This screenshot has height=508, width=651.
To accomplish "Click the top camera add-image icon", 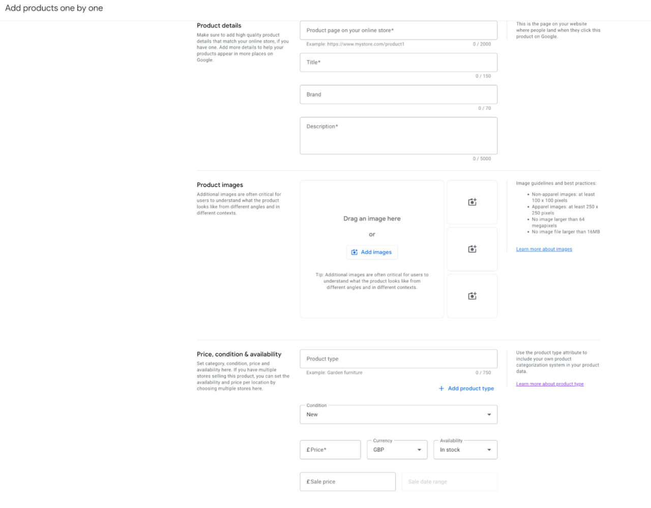I will click(472, 202).
